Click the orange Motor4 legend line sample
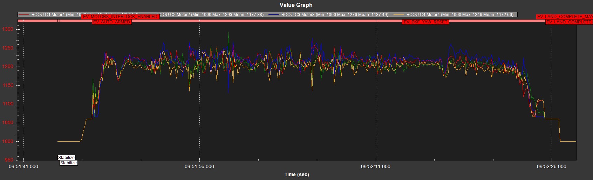 pyautogui.click(x=399, y=15)
